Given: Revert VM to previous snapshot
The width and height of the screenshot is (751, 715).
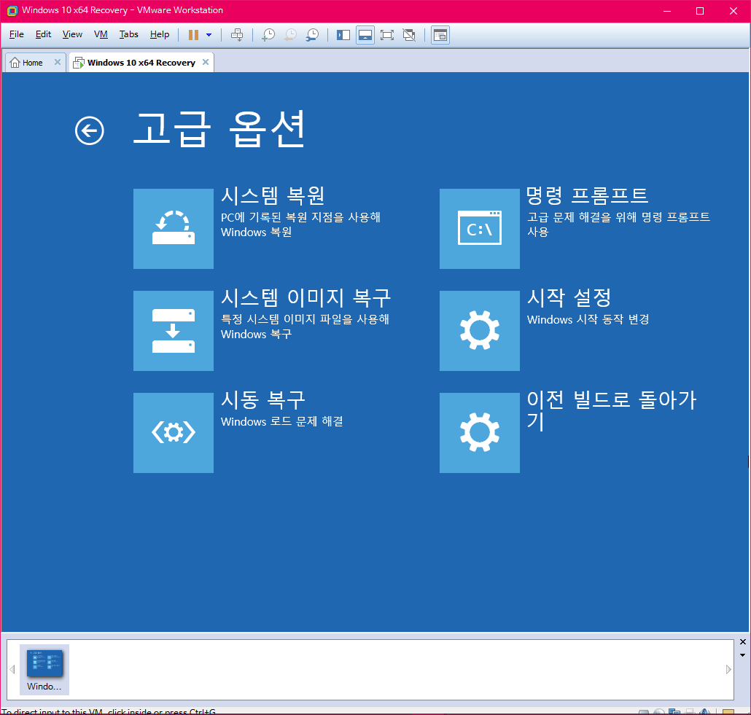Looking at the screenshot, I should [x=290, y=35].
